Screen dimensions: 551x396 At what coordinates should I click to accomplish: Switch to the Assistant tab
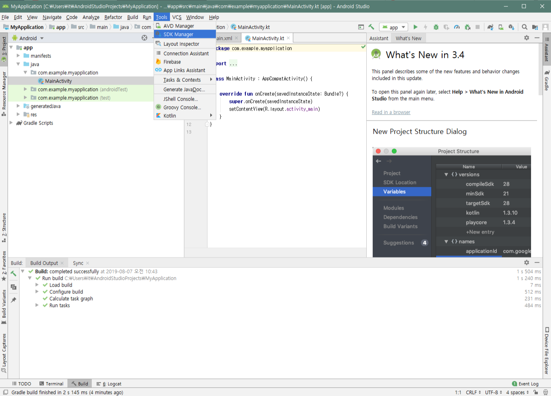click(379, 38)
